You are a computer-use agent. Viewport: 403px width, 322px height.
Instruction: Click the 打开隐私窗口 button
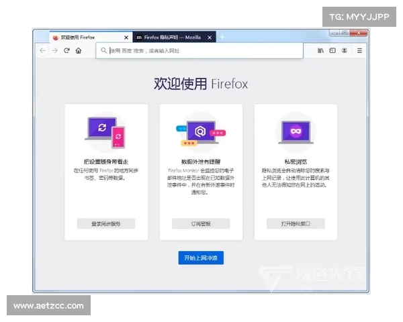[296, 223]
